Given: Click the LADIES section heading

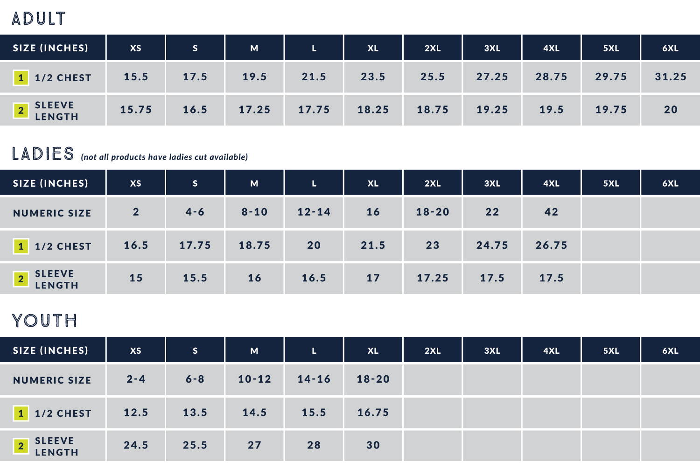Looking at the screenshot, I should [x=43, y=154].
